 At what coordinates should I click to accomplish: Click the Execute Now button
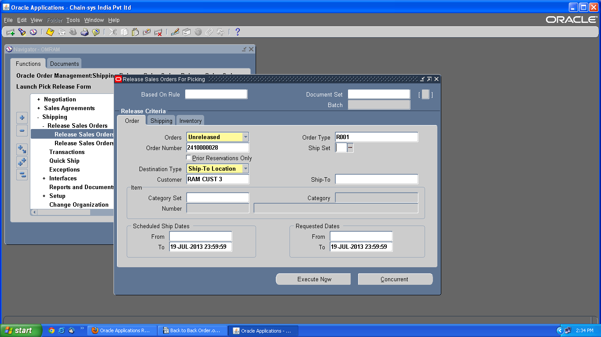tap(313, 279)
